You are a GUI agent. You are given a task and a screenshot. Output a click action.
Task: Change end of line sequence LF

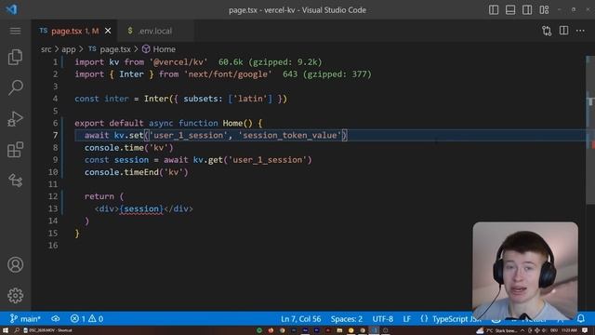(407, 318)
